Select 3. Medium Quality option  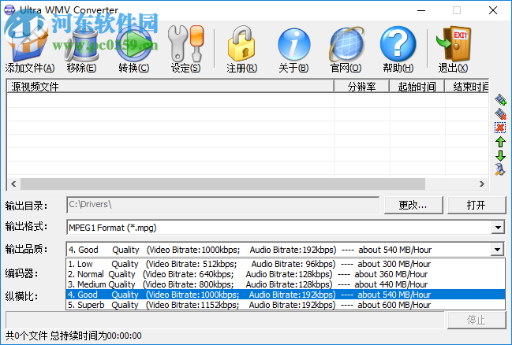pyautogui.click(x=286, y=284)
